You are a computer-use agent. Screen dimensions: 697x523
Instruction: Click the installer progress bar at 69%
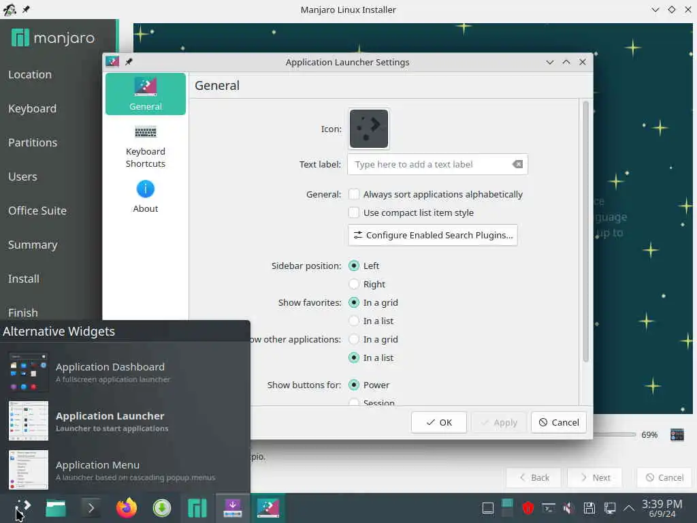tap(615, 434)
